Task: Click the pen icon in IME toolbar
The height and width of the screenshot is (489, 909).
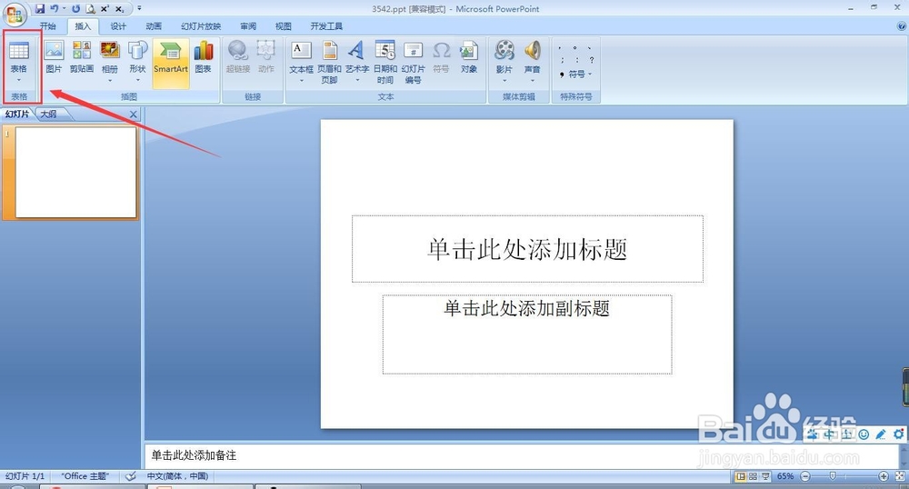Action: (881, 434)
